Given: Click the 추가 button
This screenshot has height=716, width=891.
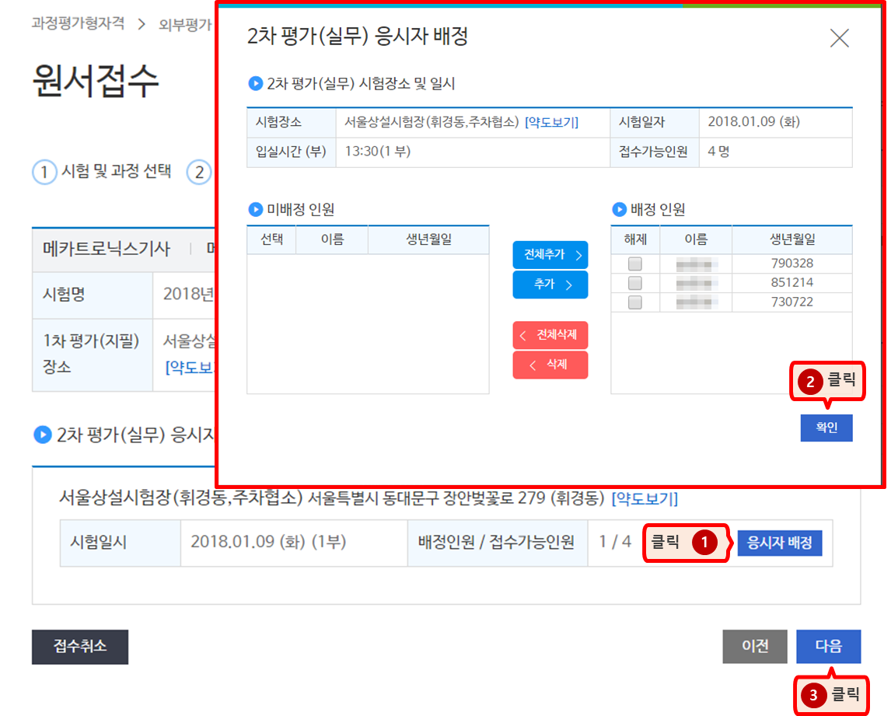Looking at the screenshot, I should (550, 284).
